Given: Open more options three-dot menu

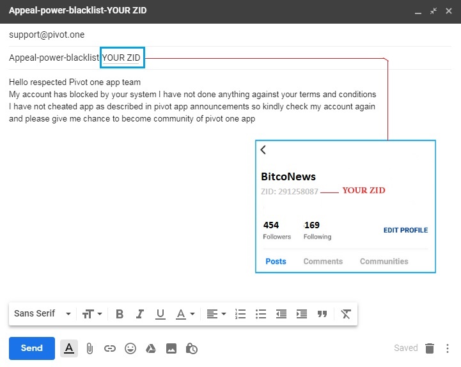Looking at the screenshot, I should 448,348.
